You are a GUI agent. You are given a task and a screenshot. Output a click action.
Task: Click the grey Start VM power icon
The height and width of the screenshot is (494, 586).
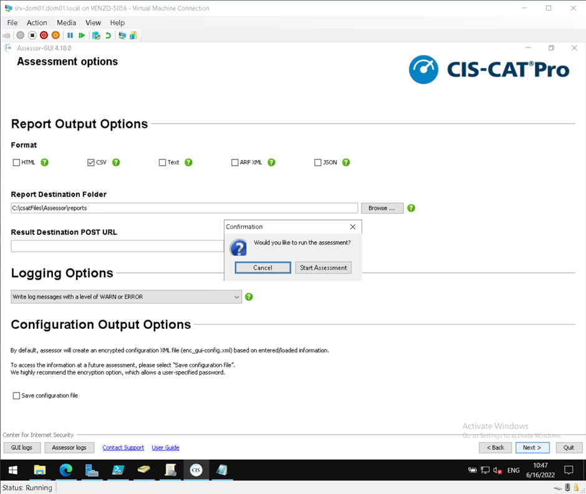coord(20,35)
